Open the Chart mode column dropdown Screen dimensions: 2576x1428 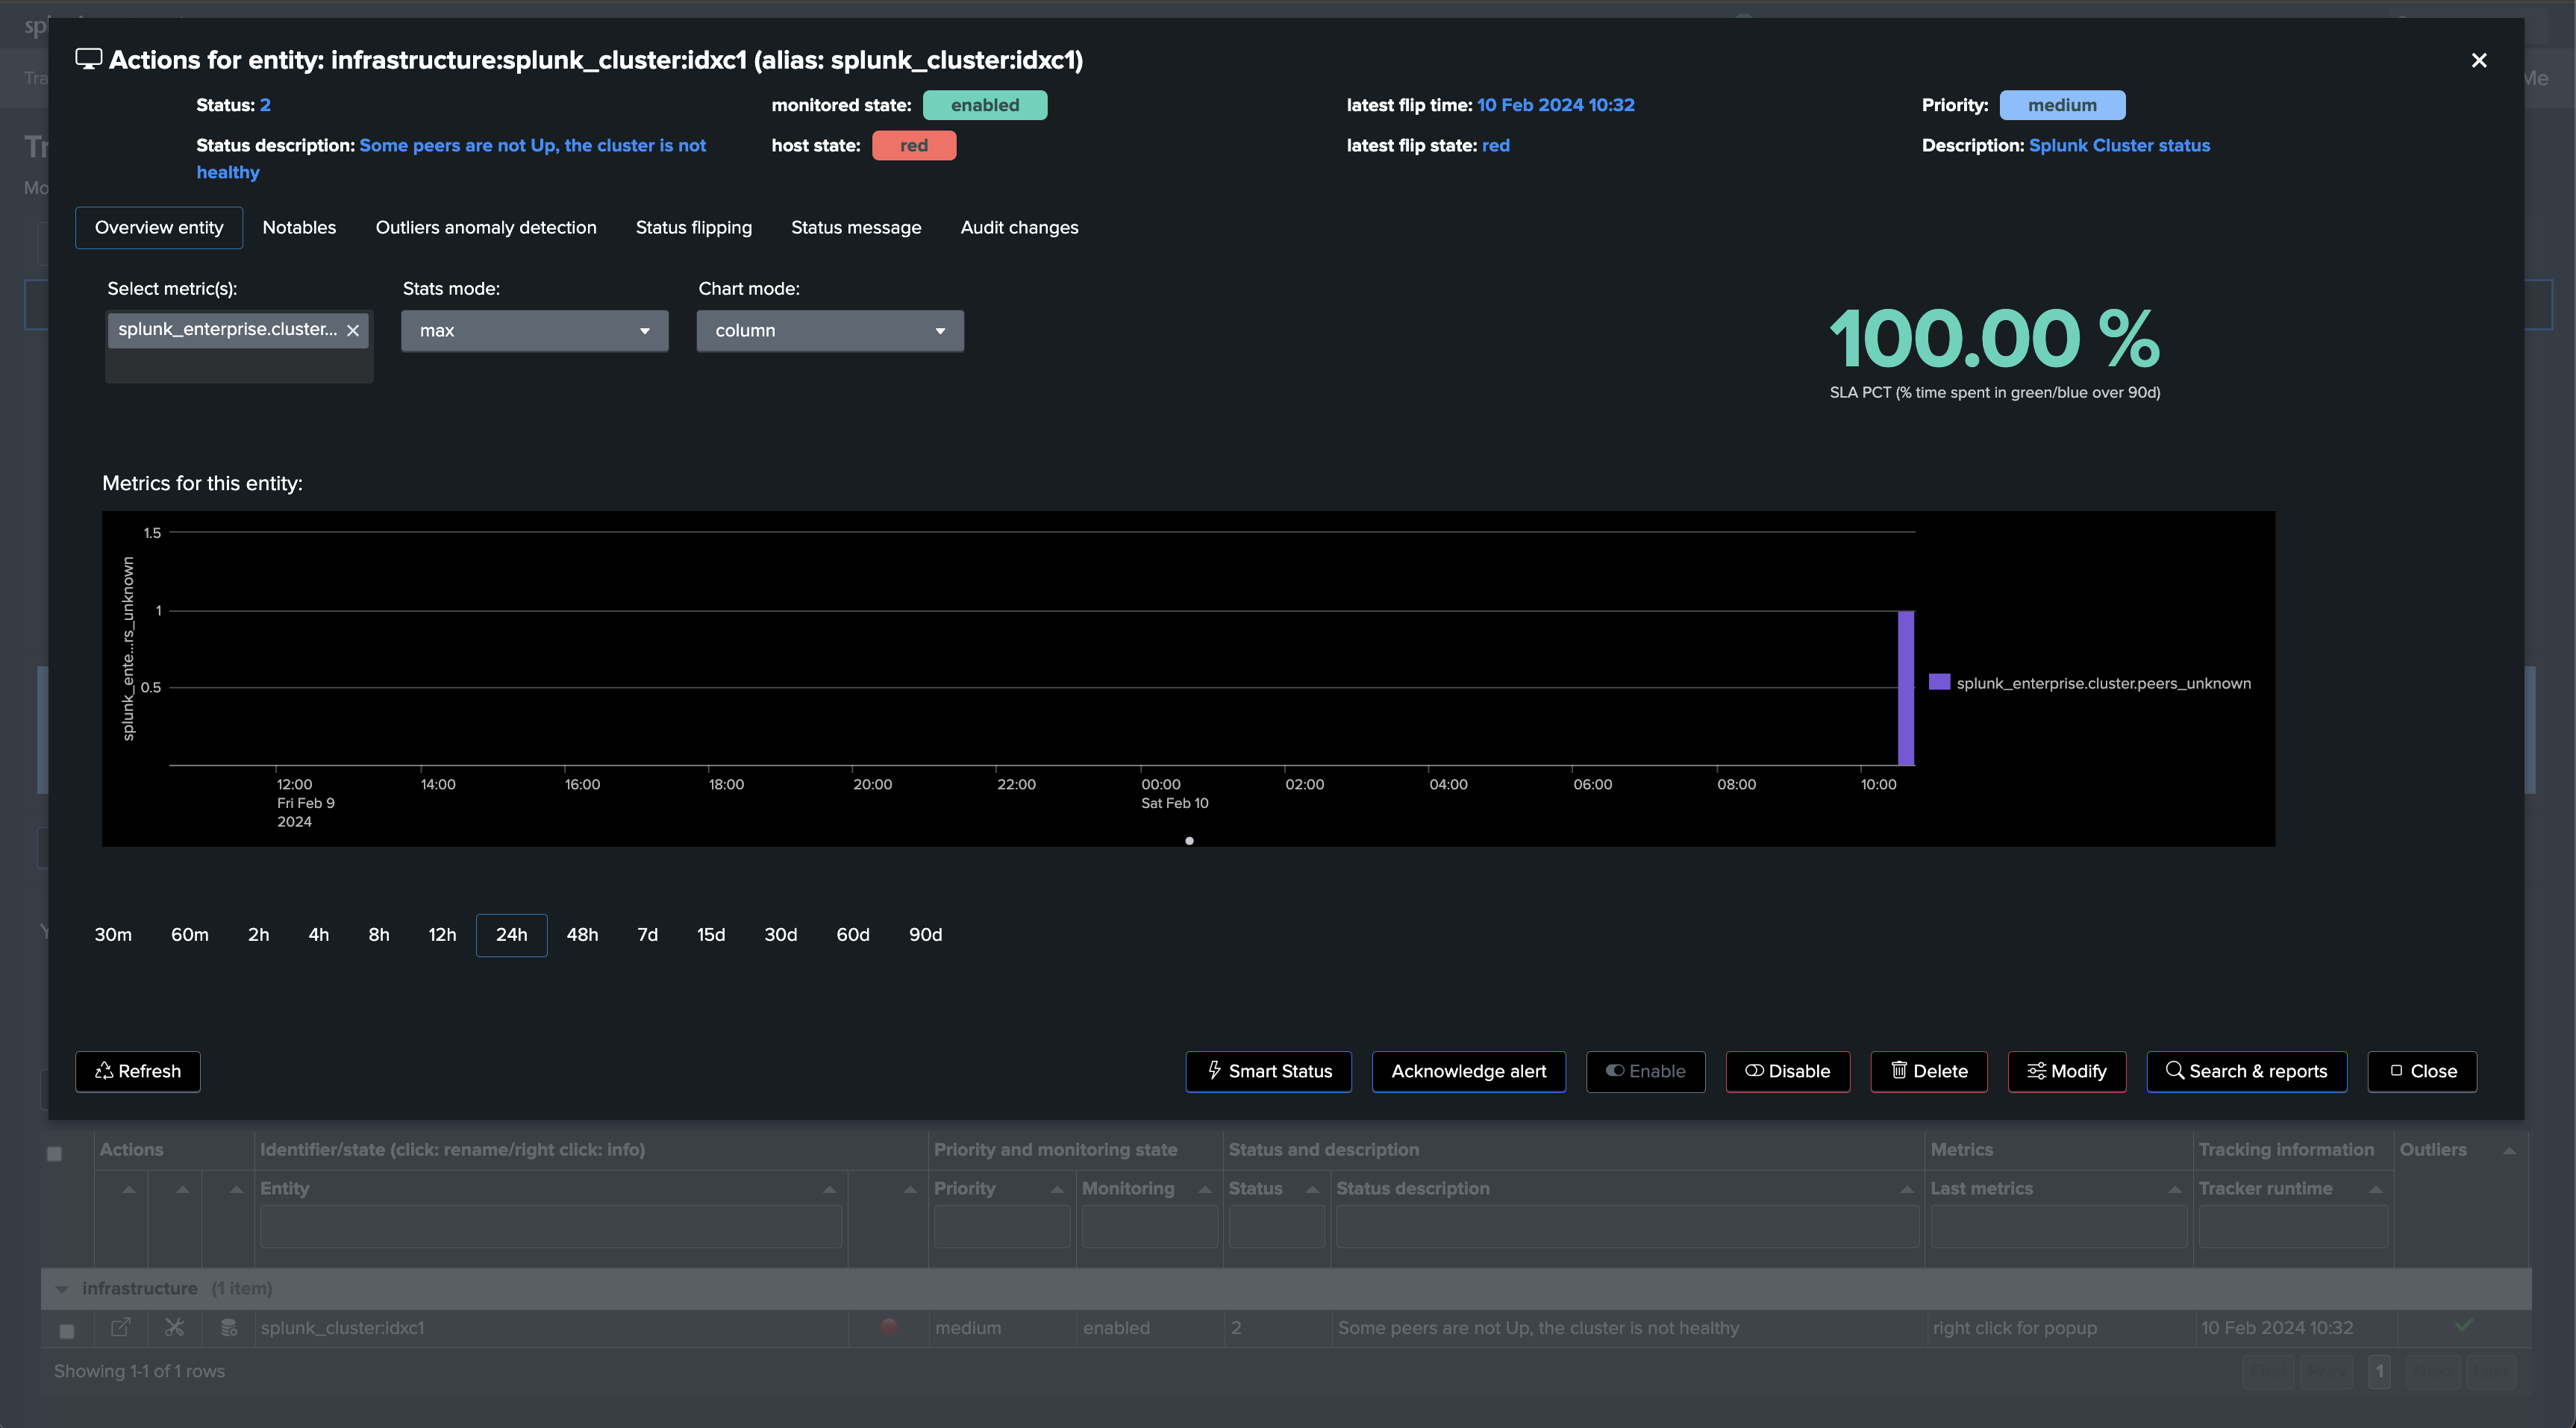(830, 331)
